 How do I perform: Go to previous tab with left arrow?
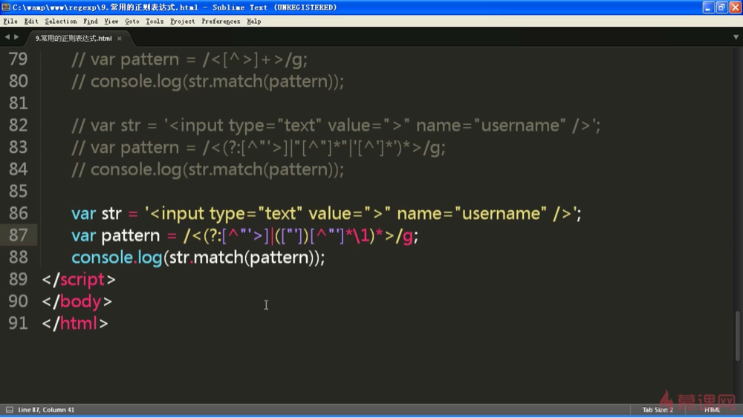pyautogui.click(x=7, y=37)
